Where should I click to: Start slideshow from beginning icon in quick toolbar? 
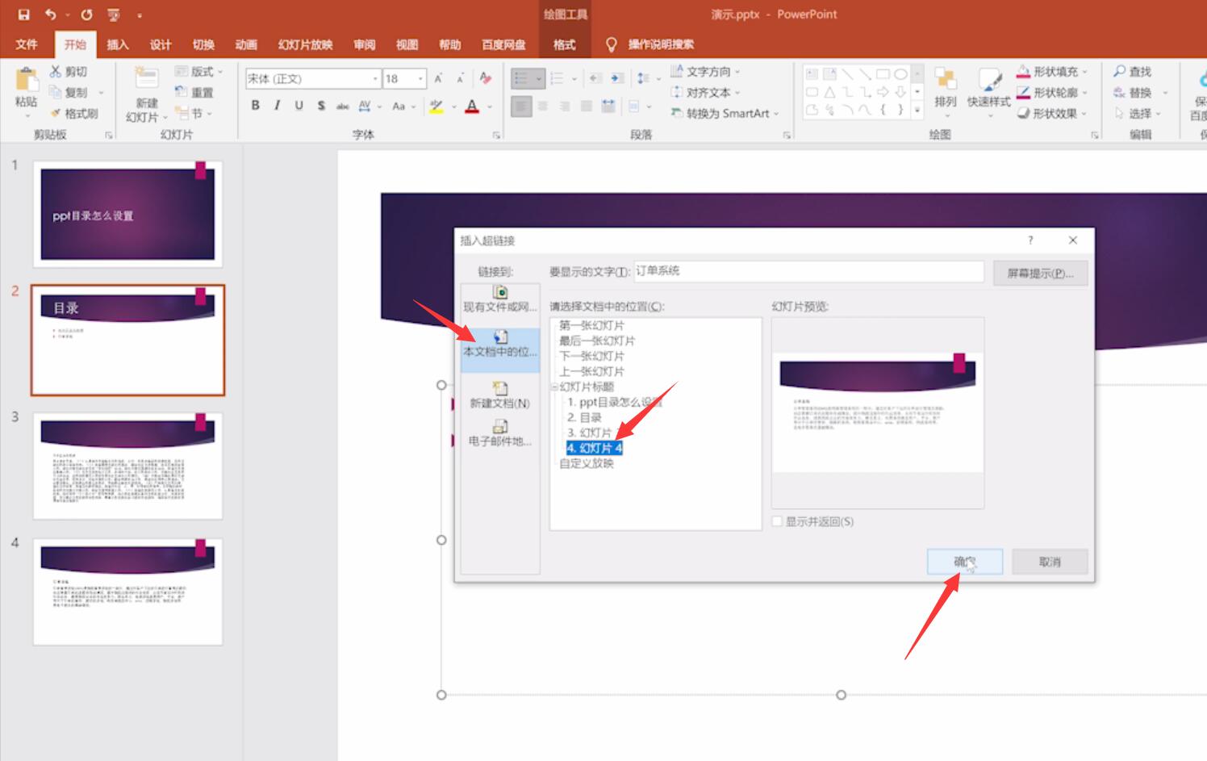tap(114, 15)
